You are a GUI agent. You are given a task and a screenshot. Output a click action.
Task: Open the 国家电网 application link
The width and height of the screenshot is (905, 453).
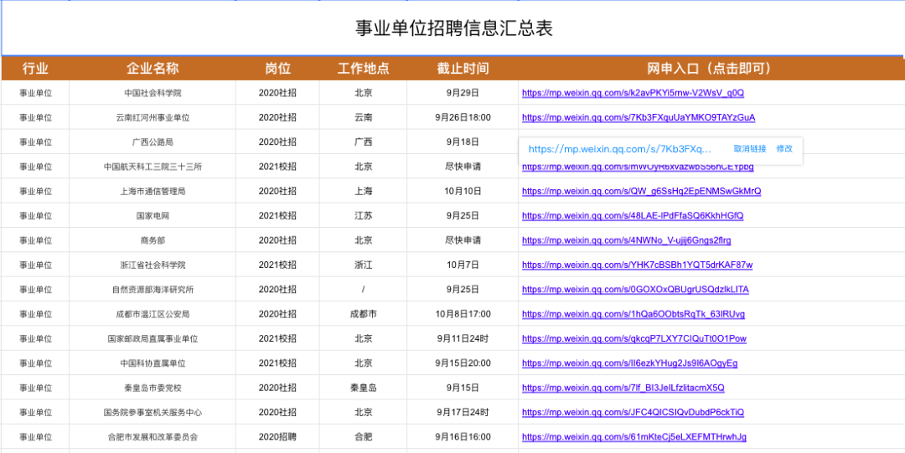coord(633,216)
